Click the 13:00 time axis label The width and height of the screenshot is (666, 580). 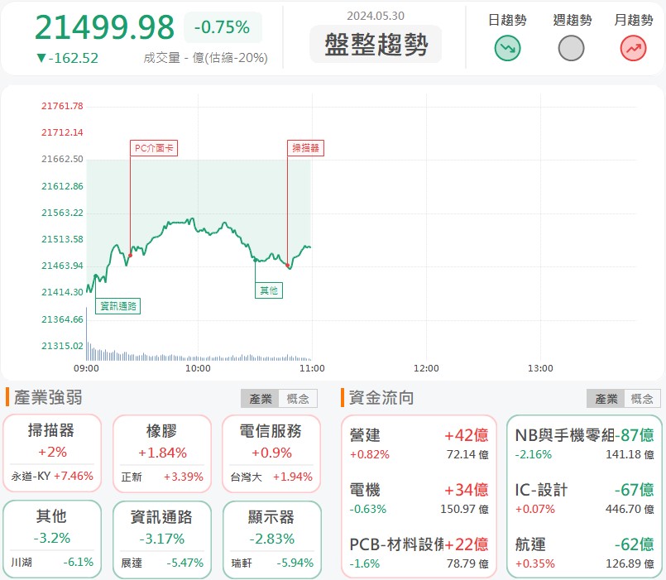(540, 368)
